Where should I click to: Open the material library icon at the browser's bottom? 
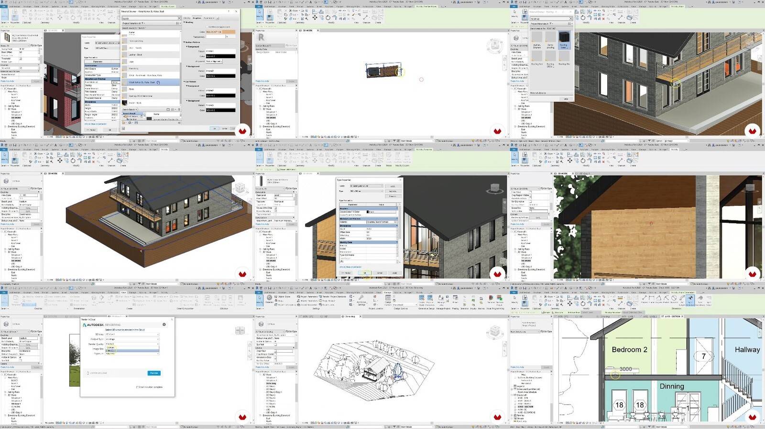(x=124, y=123)
